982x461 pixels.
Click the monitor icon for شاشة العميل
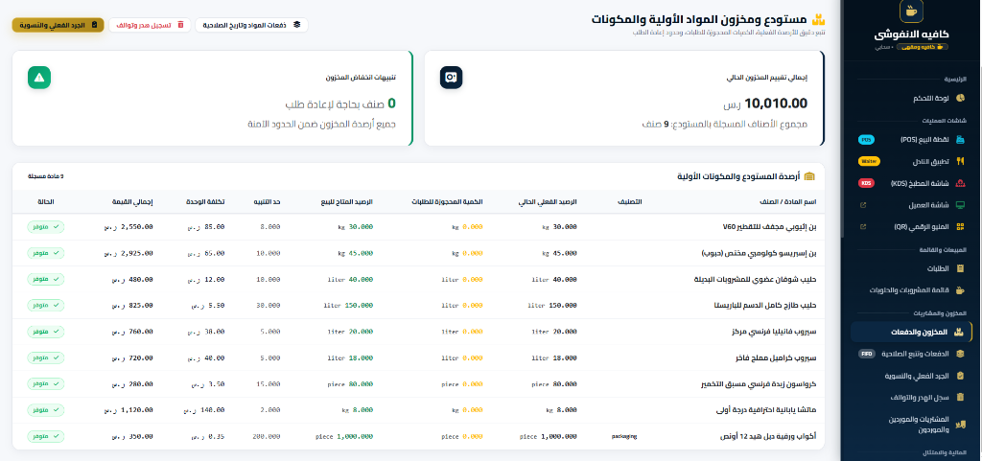960,205
